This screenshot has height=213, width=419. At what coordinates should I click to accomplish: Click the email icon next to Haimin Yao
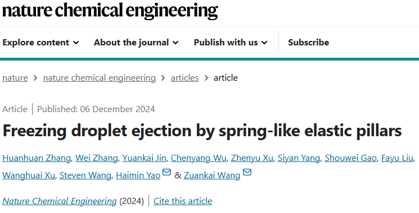coord(166,172)
